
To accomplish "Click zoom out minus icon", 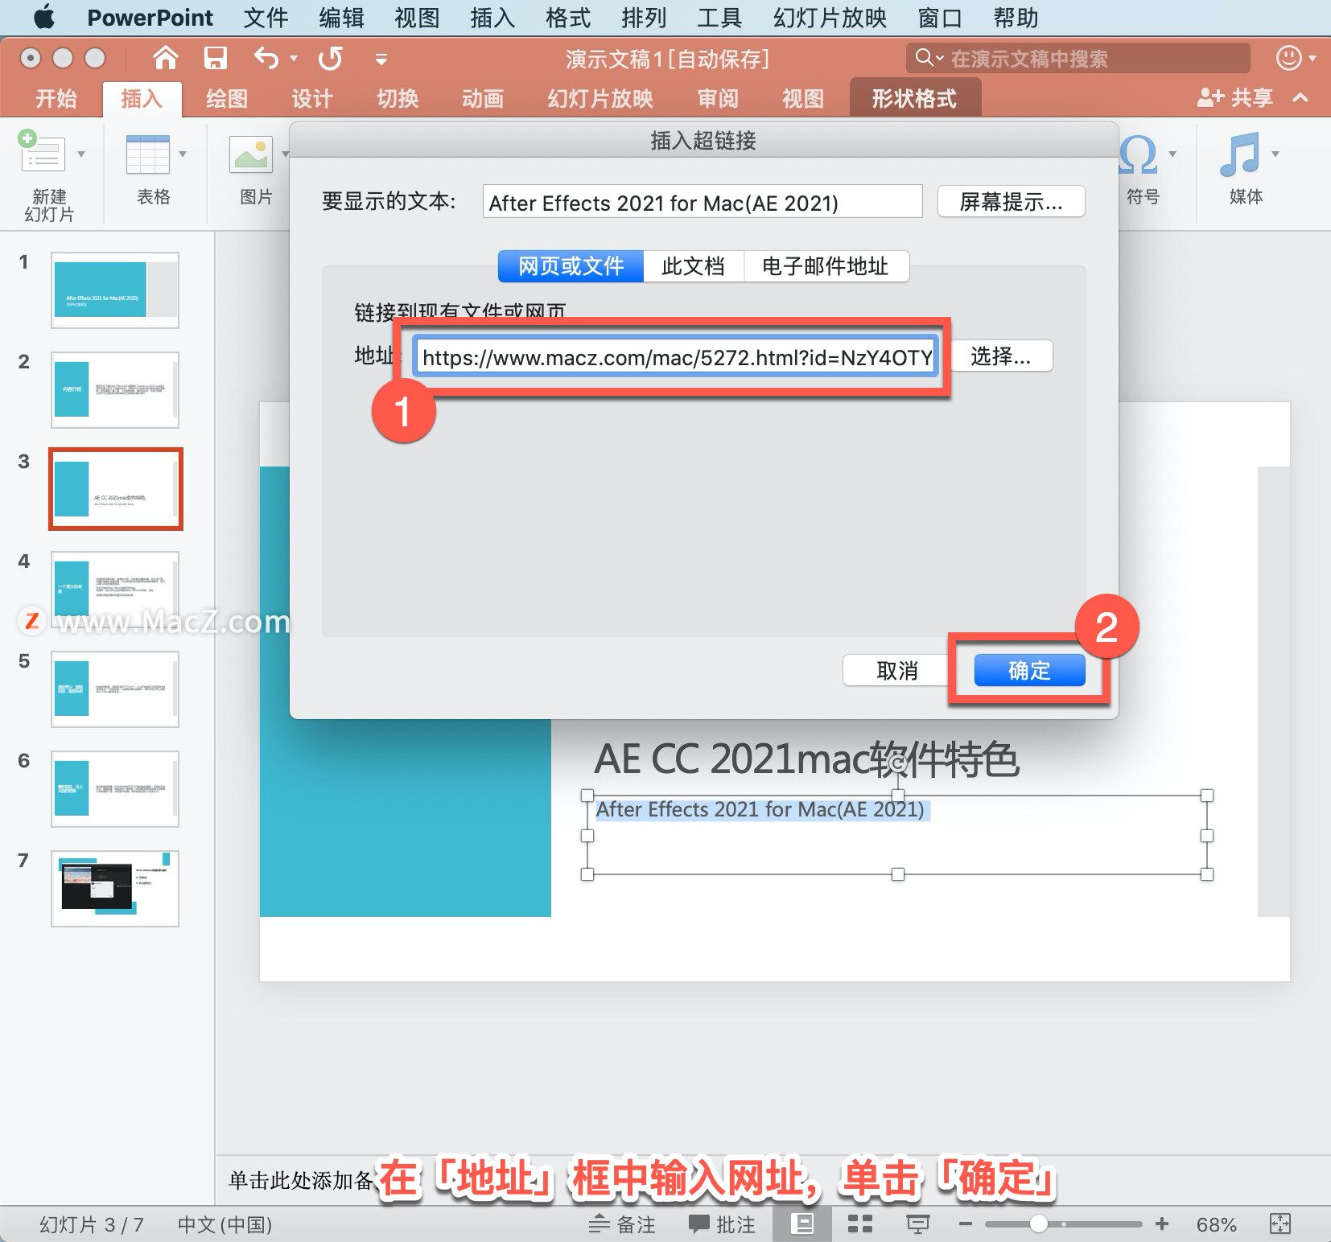I will pyautogui.click(x=966, y=1224).
